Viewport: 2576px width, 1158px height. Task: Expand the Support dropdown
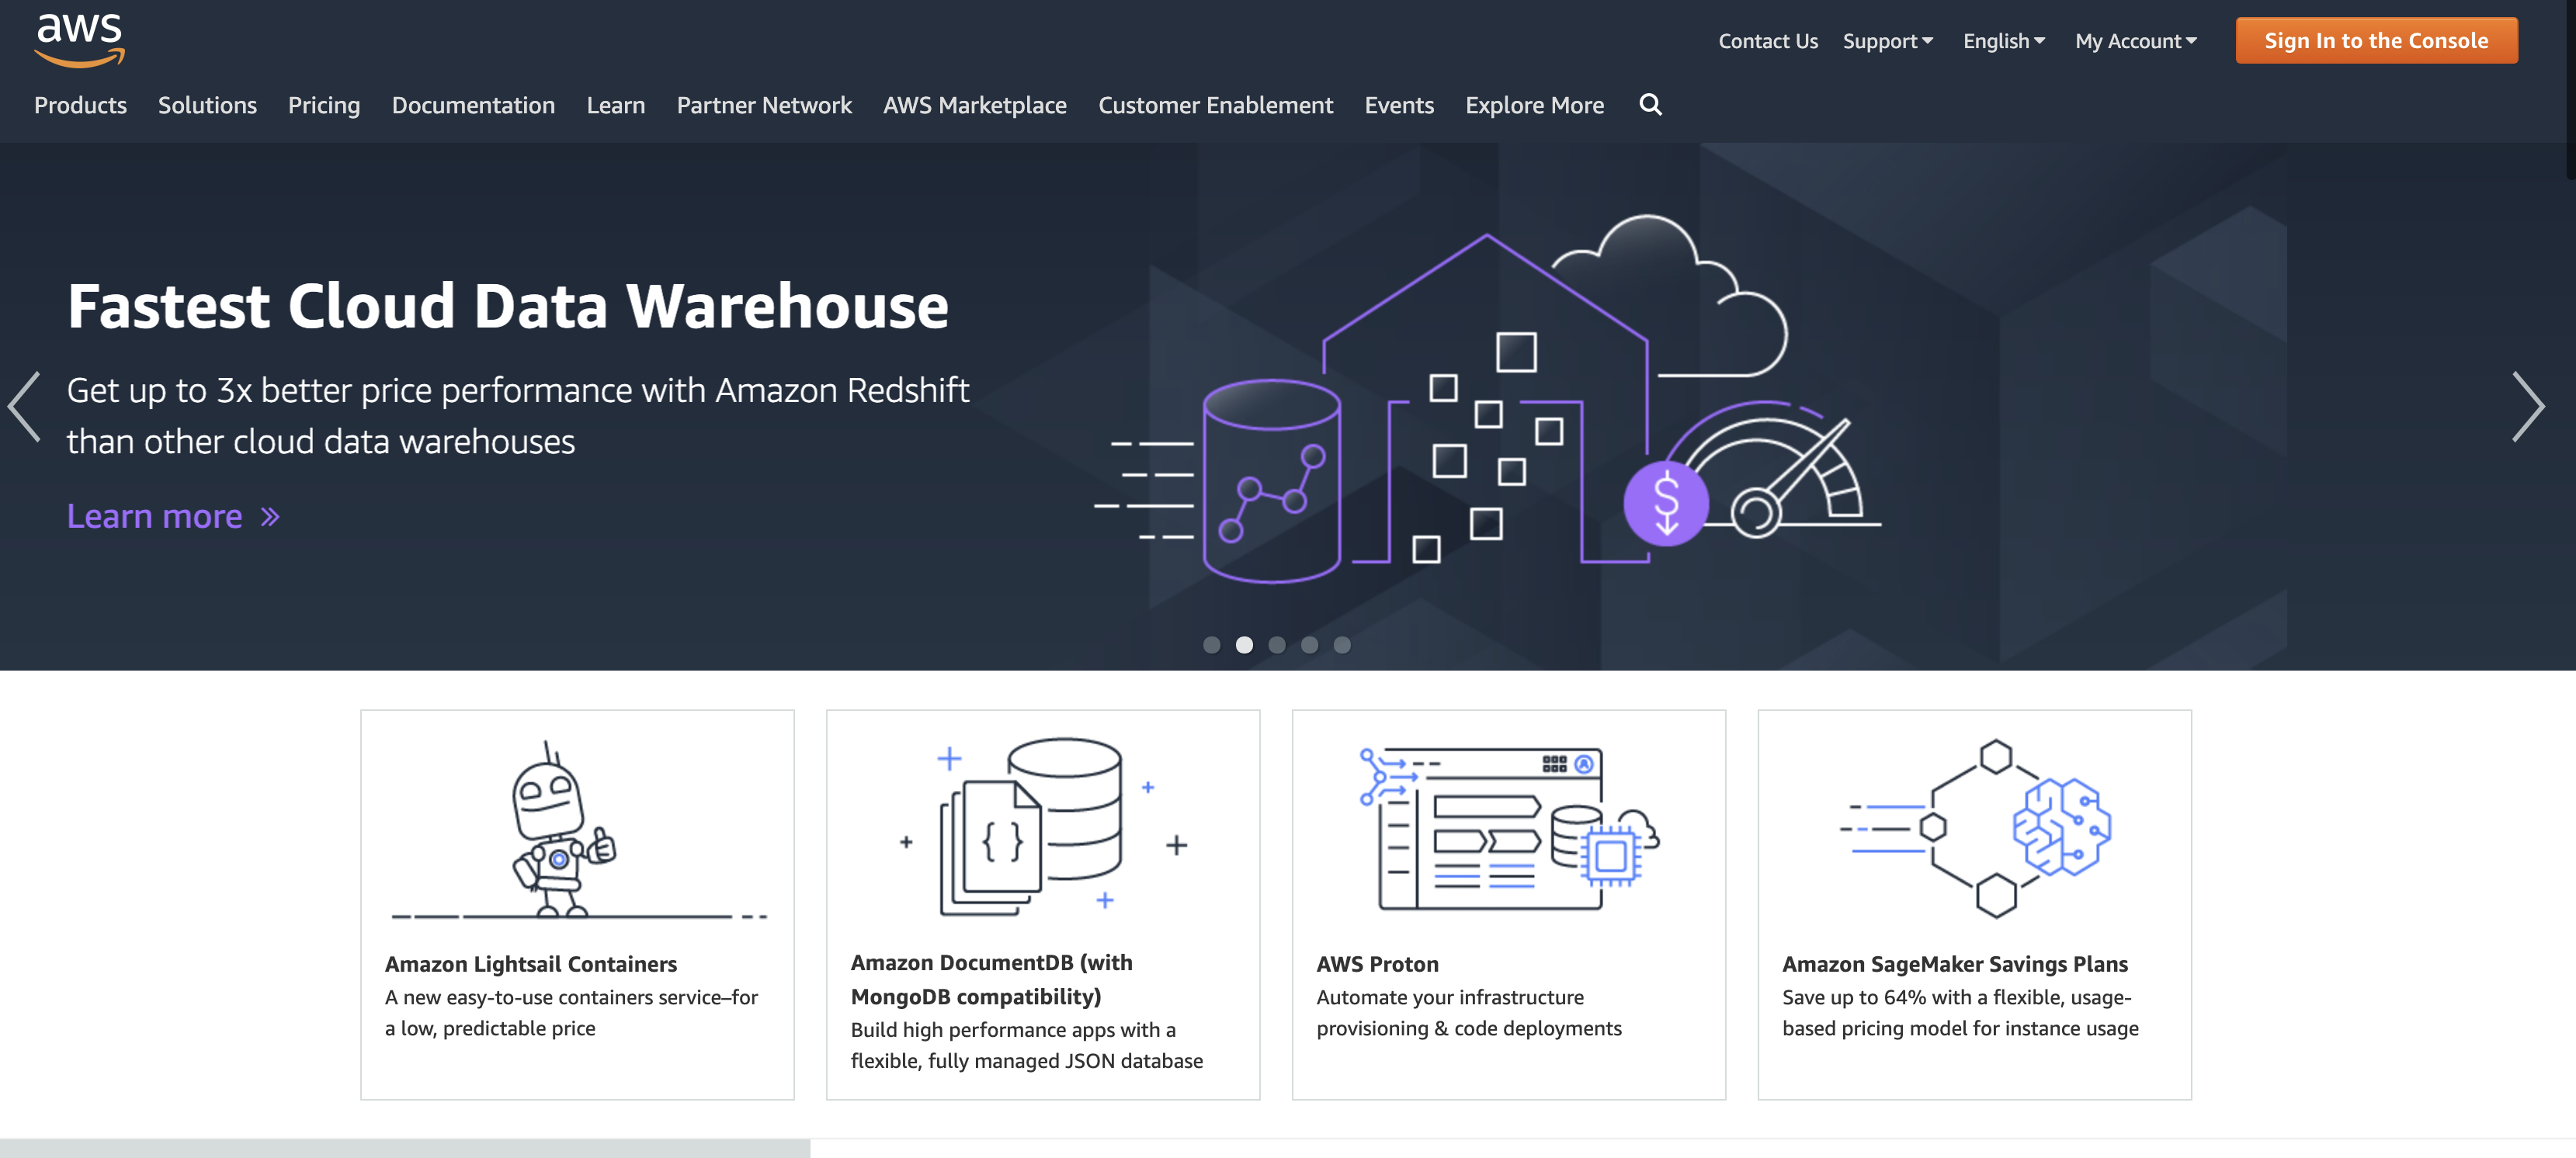click(1887, 41)
